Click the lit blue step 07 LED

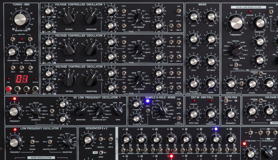click(216, 129)
